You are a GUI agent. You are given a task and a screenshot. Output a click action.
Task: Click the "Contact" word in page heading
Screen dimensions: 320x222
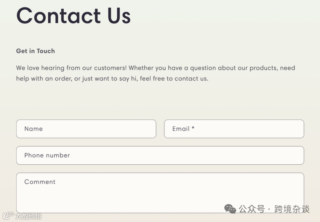pos(59,15)
